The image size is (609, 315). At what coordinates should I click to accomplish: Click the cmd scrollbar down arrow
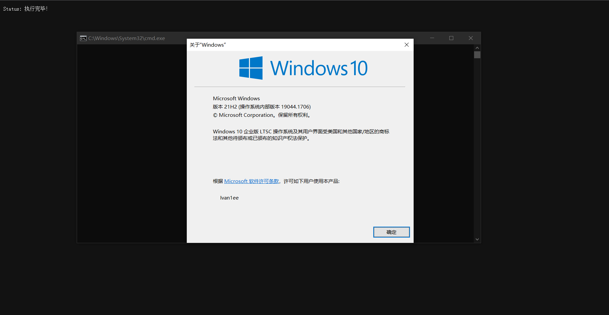(477, 239)
